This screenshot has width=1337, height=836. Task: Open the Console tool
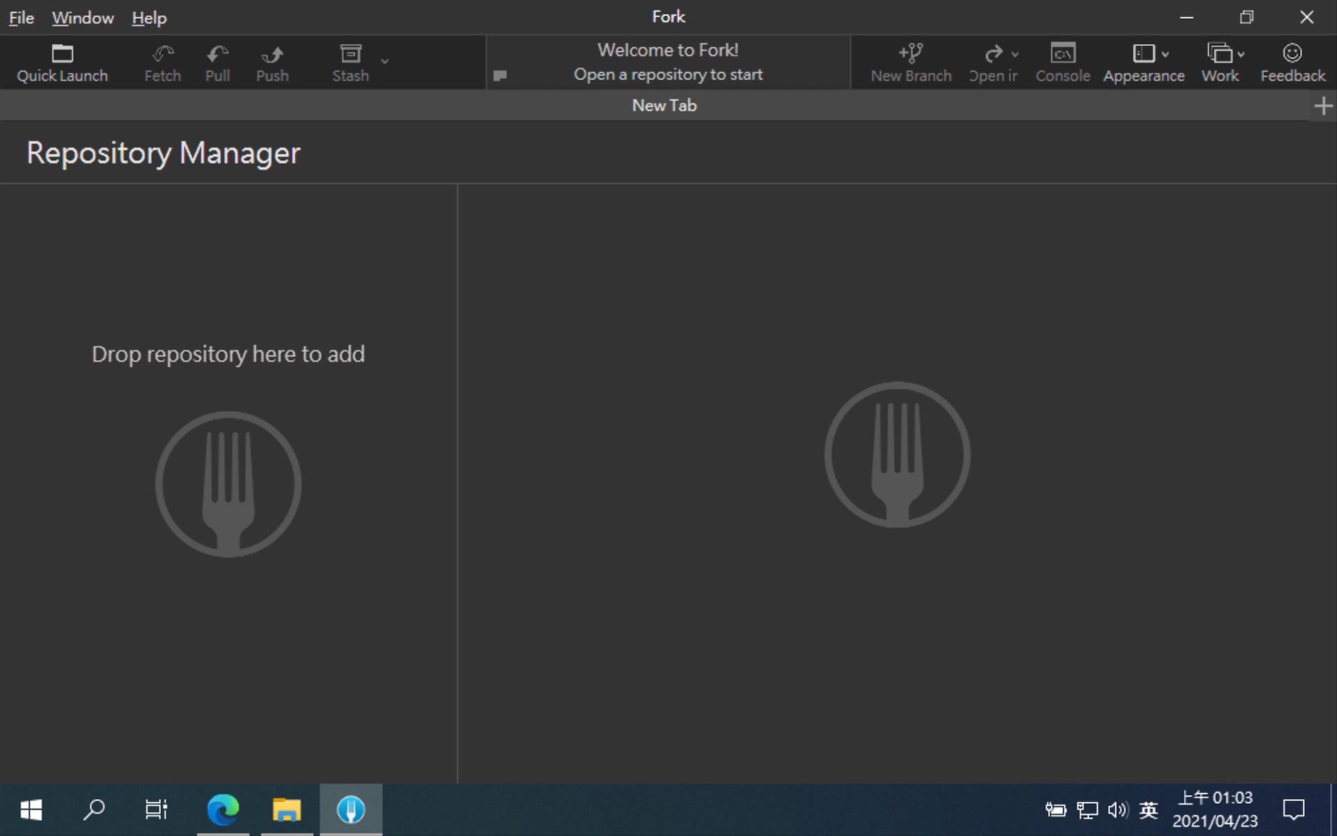1063,63
